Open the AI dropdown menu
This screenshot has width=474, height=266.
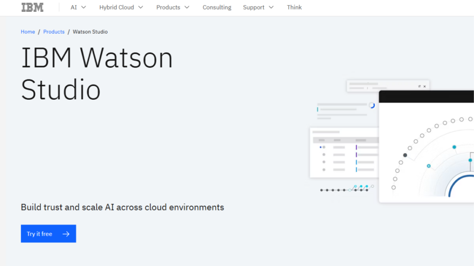coord(78,7)
